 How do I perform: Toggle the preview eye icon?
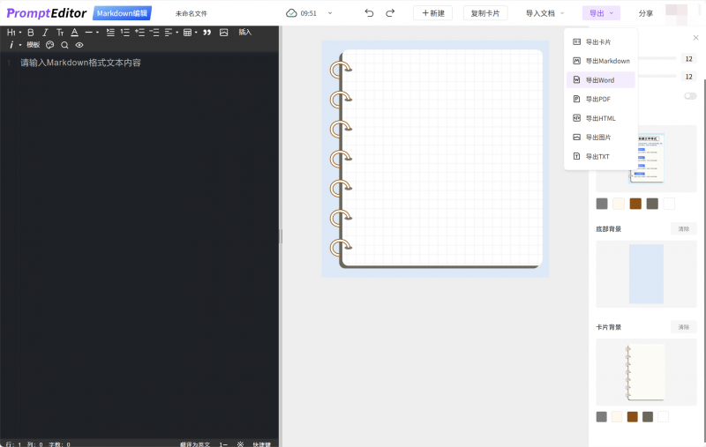[x=79, y=45]
